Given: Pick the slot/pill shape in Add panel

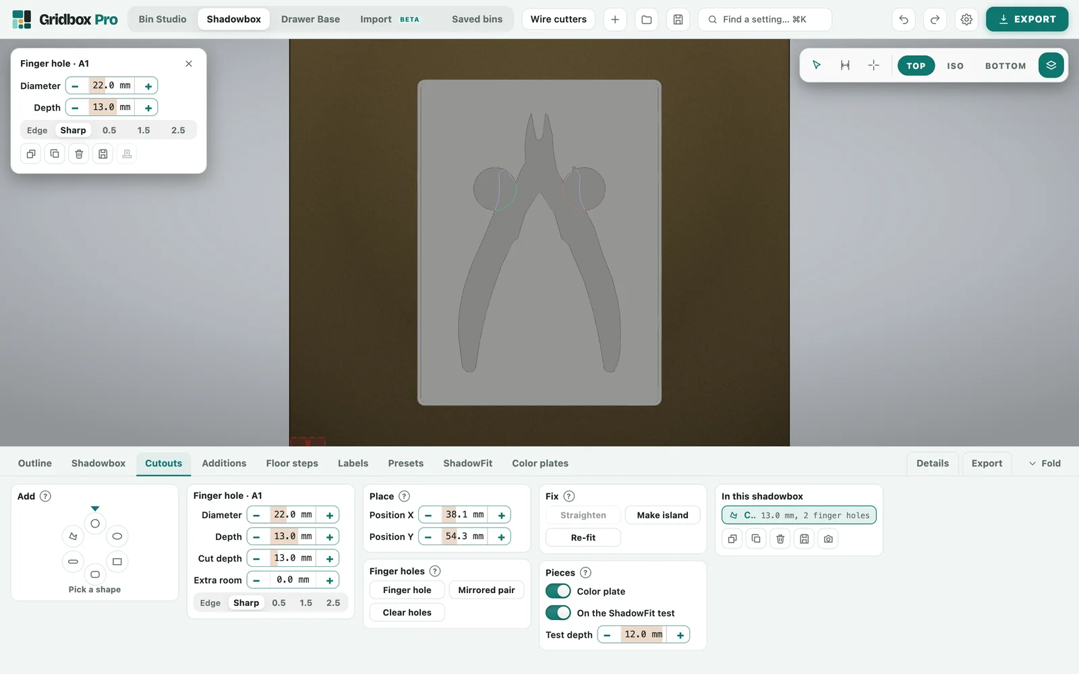Looking at the screenshot, I should coord(73,561).
